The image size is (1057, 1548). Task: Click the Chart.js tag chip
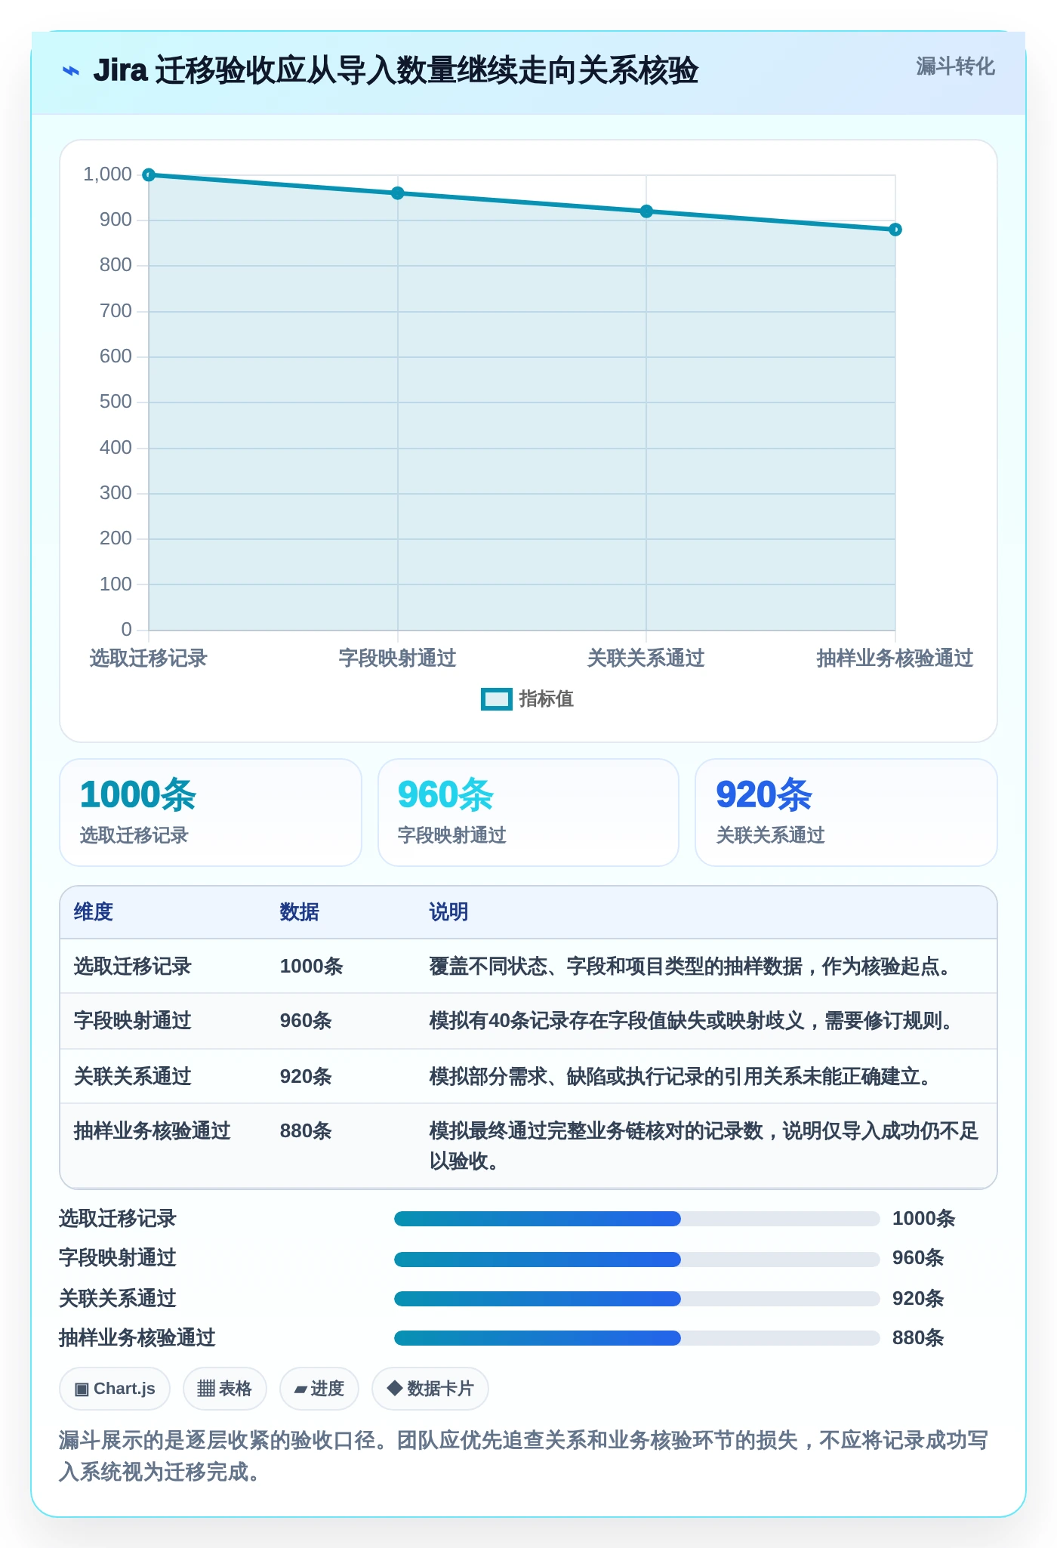[115, 1389]
